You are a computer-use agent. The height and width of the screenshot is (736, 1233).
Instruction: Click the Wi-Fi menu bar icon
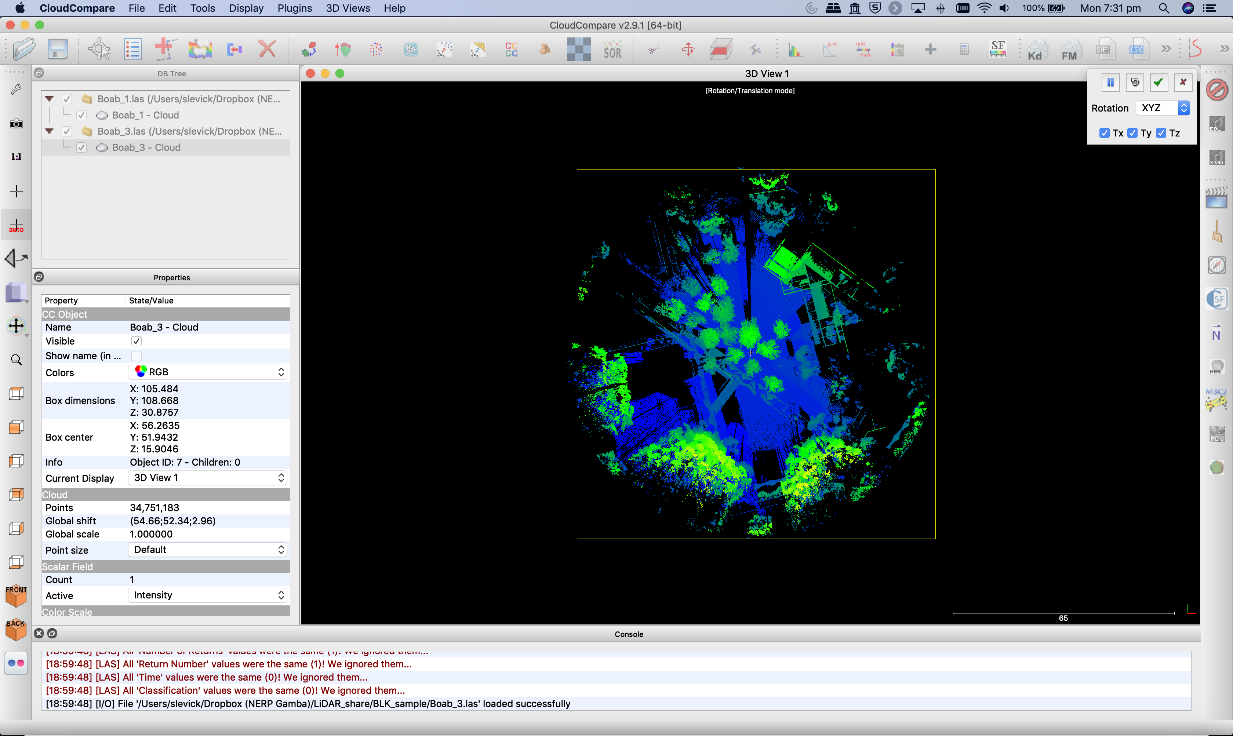pyautogui.click(x=984, y=8)
